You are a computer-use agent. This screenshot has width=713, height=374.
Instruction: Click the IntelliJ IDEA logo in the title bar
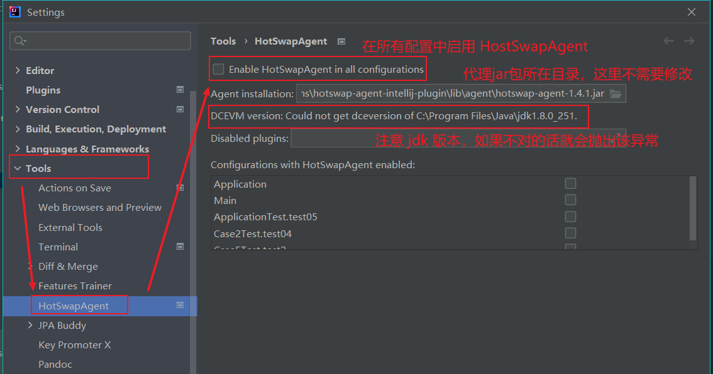pos(14,11)
